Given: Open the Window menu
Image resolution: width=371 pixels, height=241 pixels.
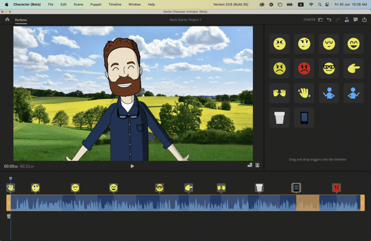Looking at the screenshot, I should pos(134,4).
